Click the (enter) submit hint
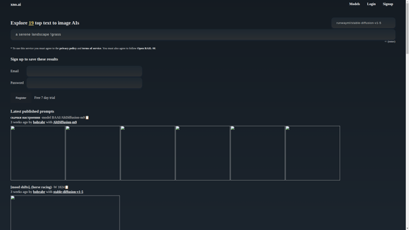Viewport: 409px width, 230px height. tap(390, 42)
